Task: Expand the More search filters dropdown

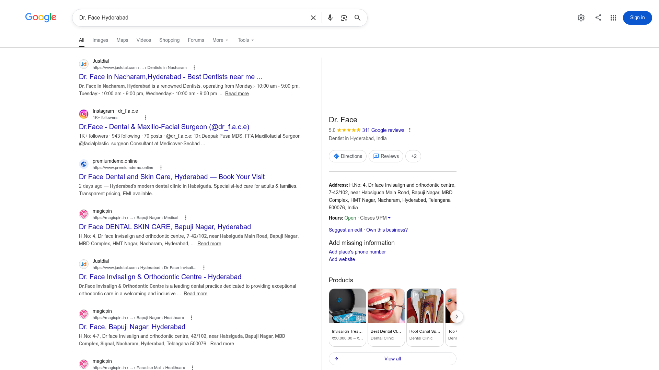Action: (220, 40)
